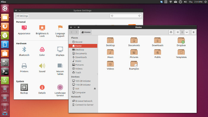The image size is (208, 117).
Task: Switch Files to grid view
Action: click(182, 32)
